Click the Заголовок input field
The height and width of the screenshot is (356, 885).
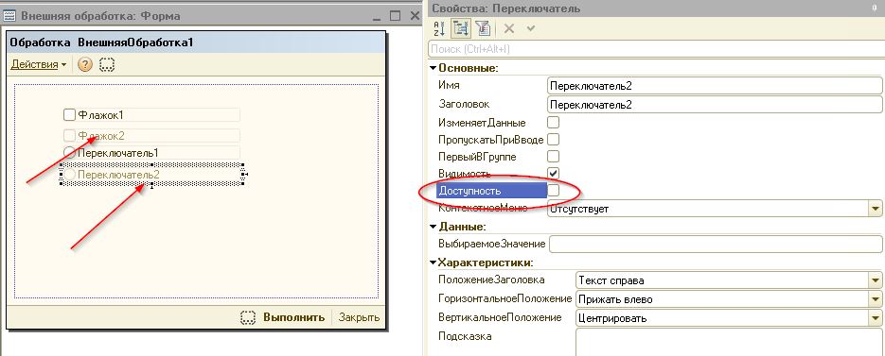[715, 105]
